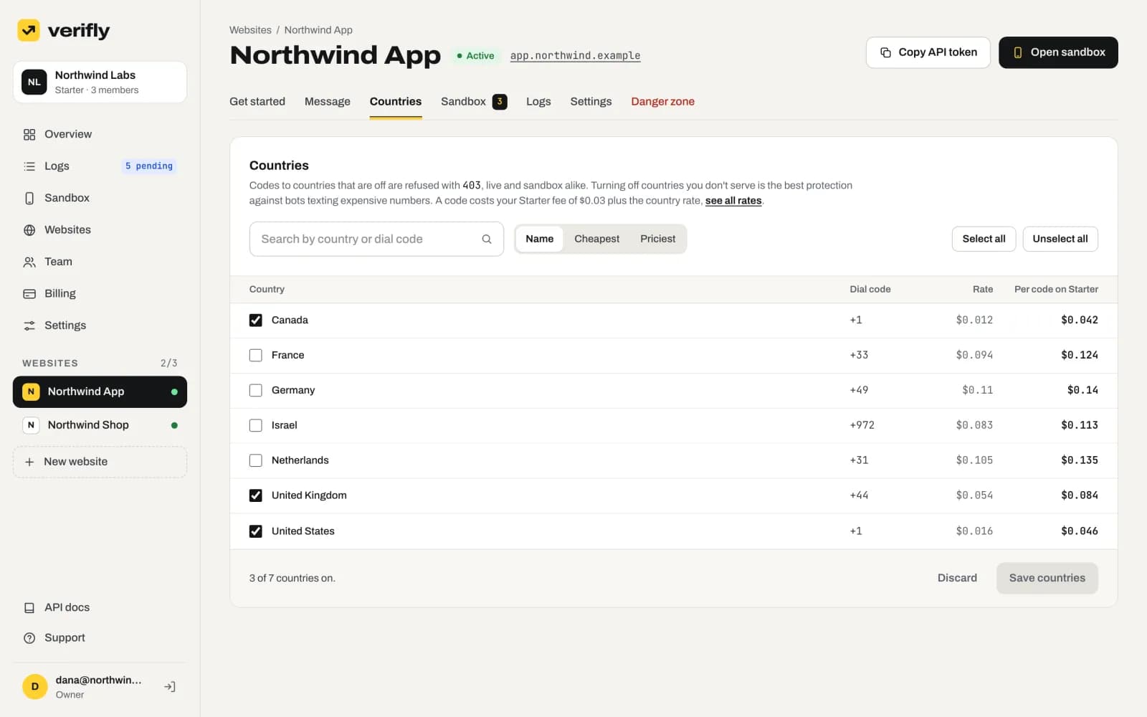1147x717 pixels.
Task: Open Overview via its grid icon
Action: click(x=29, y=135)
